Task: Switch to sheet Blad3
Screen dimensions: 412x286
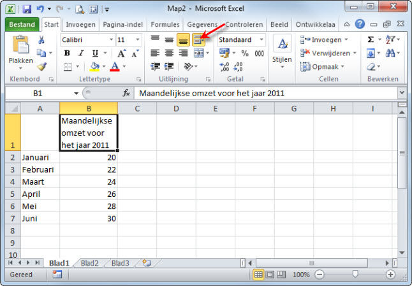Action: (x=120, y=263)
